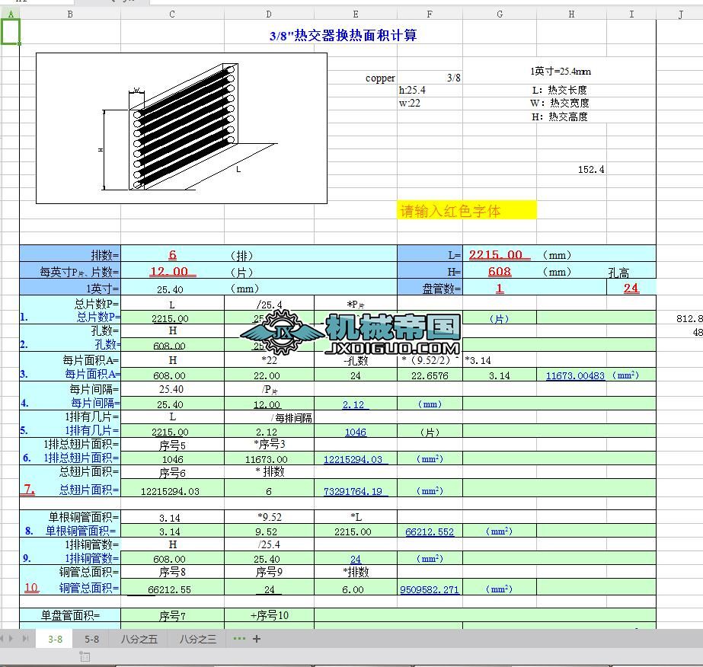This screenshot has height=667, width=703.
Task: Select the 3/8 value beside copper
Action: pyautogui.click(x=453, y=78)
